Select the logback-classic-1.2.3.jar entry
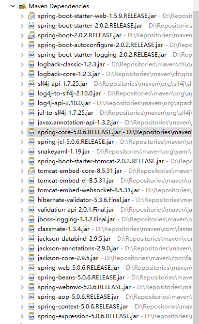This screenshot has width=199, height=324. point(71,64)
